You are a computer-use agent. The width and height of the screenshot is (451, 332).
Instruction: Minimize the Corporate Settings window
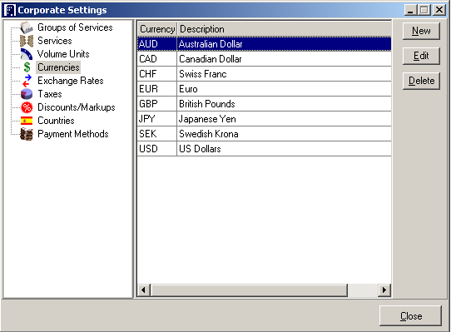410,10
